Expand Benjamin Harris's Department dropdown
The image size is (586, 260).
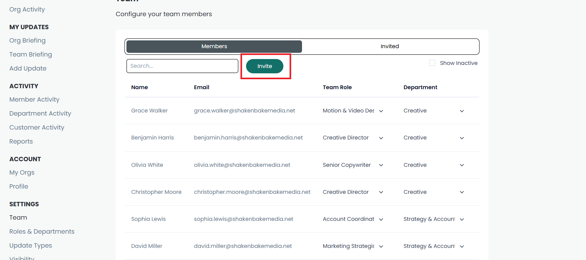pos(434,138)
